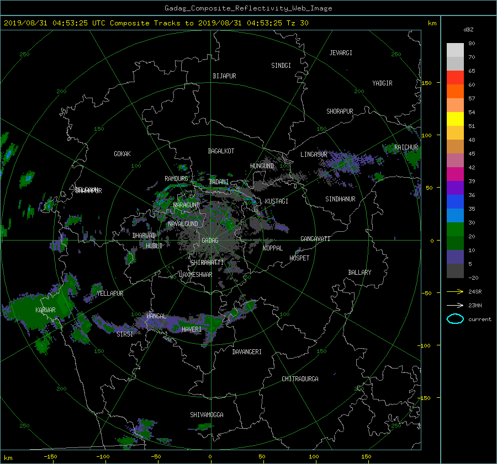Click the NAVALGUND city label
This screenshot has height=464, width=497.
click(x=183, y=224)
